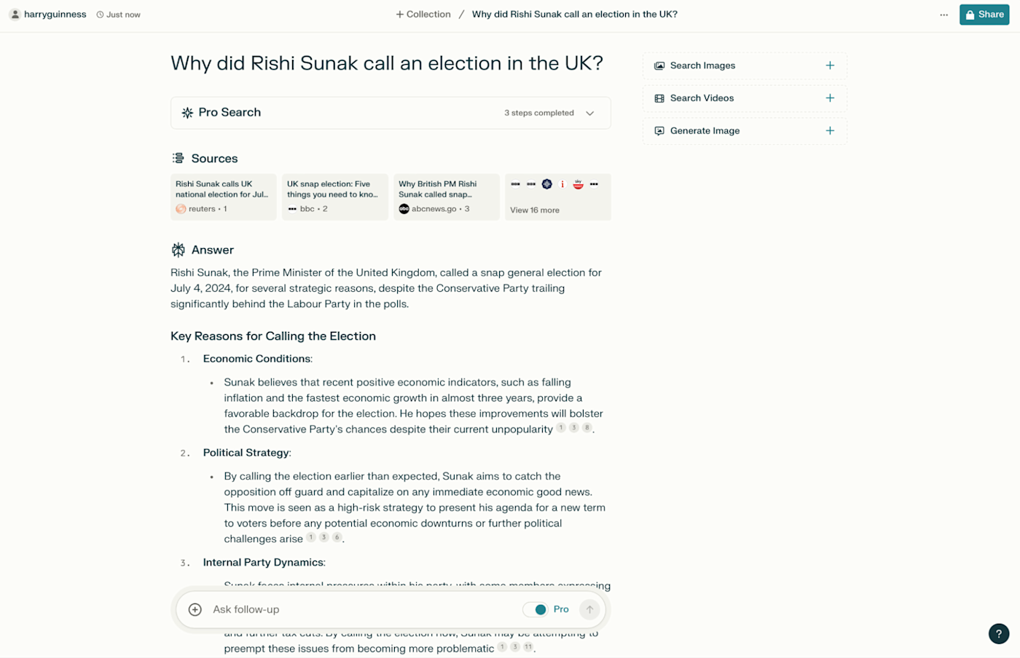
Task: Open the three-dot more options menu
Action: 943,15
